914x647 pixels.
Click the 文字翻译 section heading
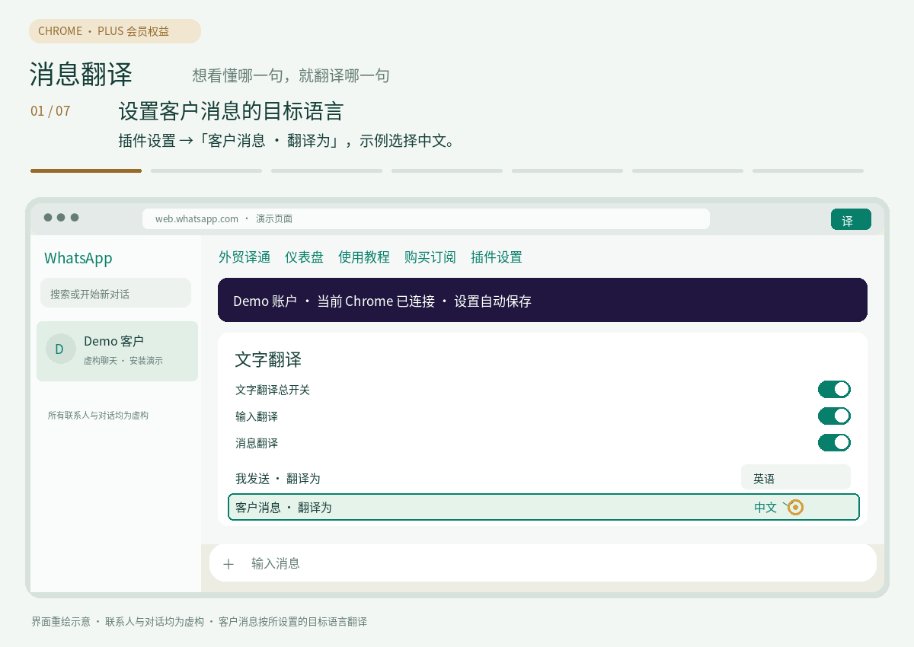coord(268,360)
